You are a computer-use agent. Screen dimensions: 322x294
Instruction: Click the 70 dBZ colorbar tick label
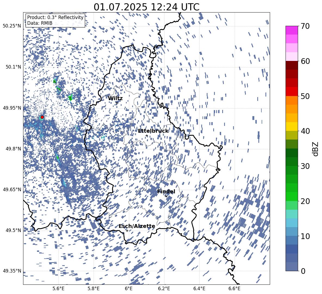(305, 26)
